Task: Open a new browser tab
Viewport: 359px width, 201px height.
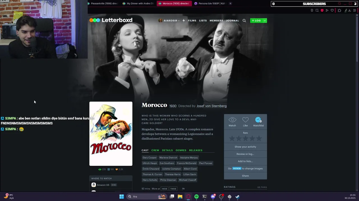Action: click(230, 4)
